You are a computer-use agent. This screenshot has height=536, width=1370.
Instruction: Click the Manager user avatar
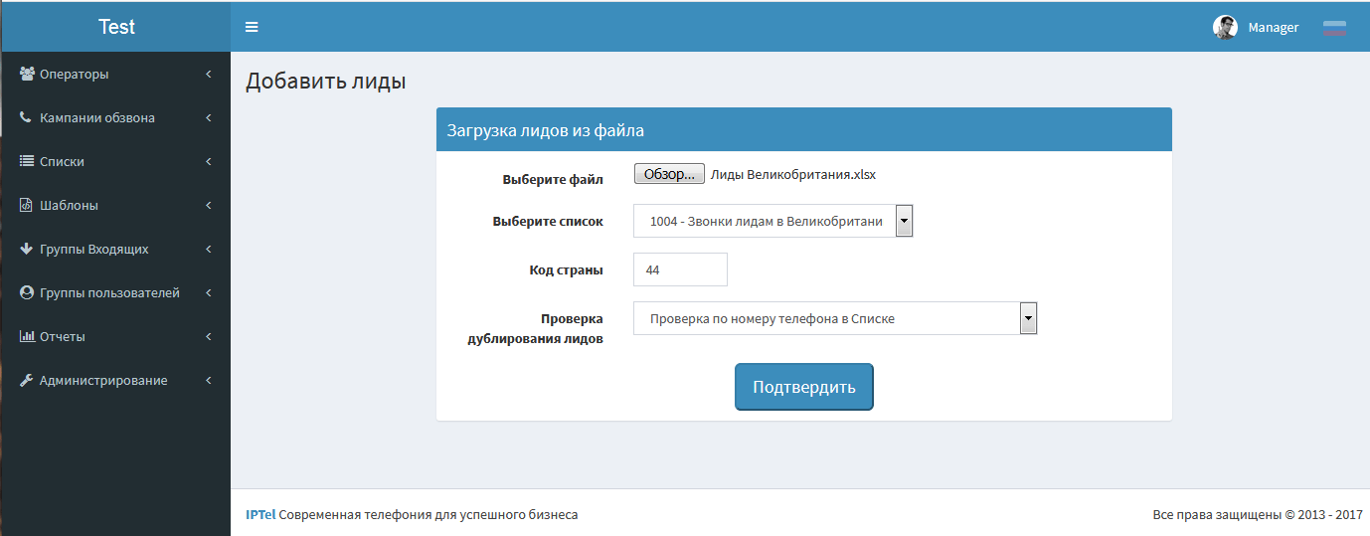click(1225, 27)
